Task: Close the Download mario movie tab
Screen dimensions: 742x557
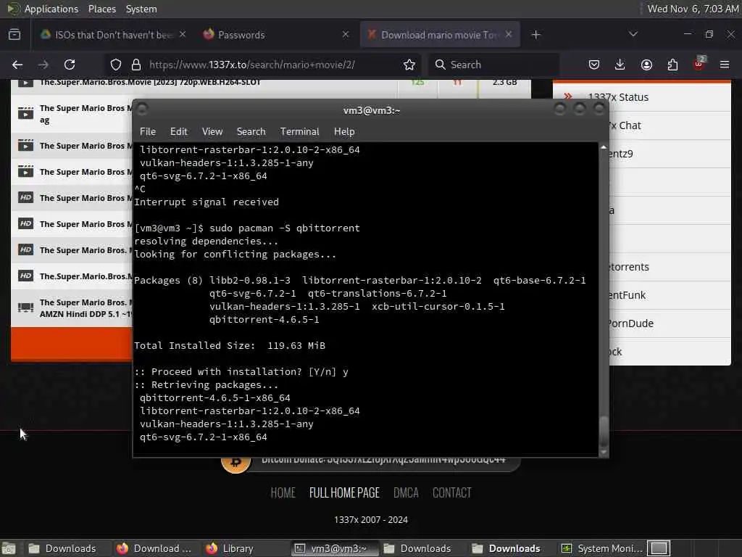Action: pos(509,34)
